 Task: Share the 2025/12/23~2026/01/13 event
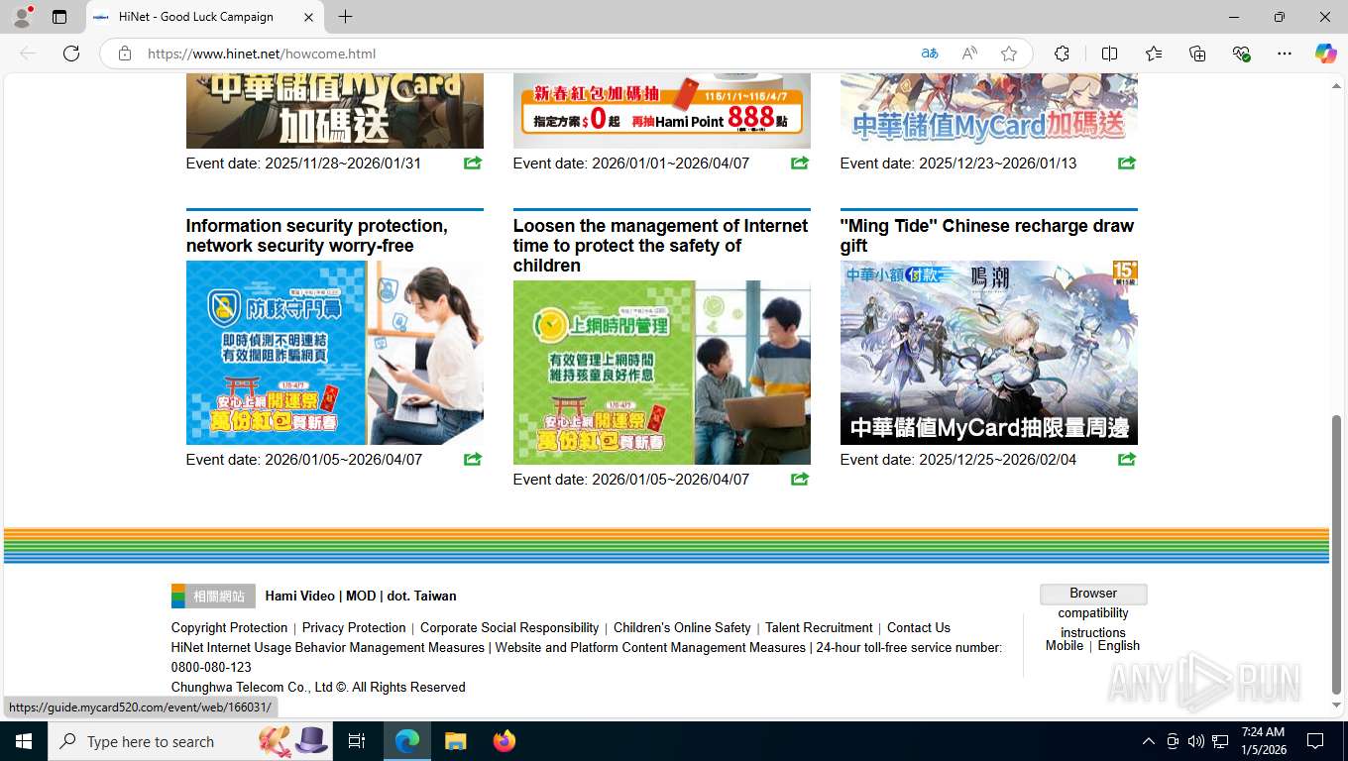click(x=1127, y=163)
